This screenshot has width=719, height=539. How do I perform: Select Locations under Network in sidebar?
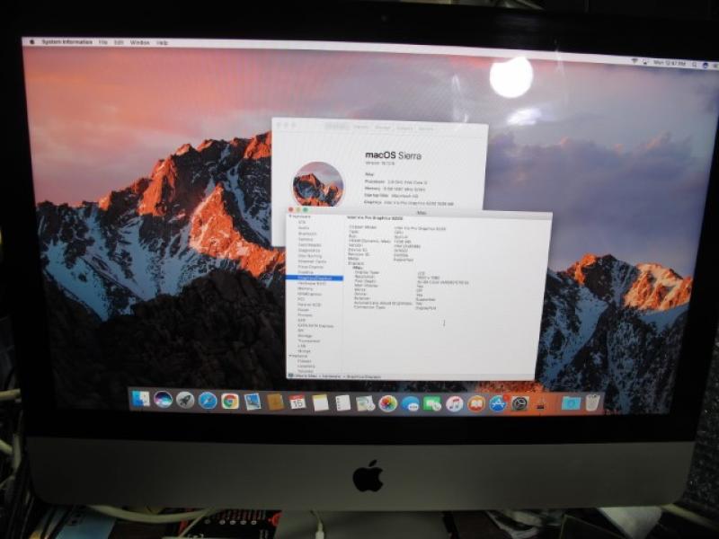click(x=306, y=367)
